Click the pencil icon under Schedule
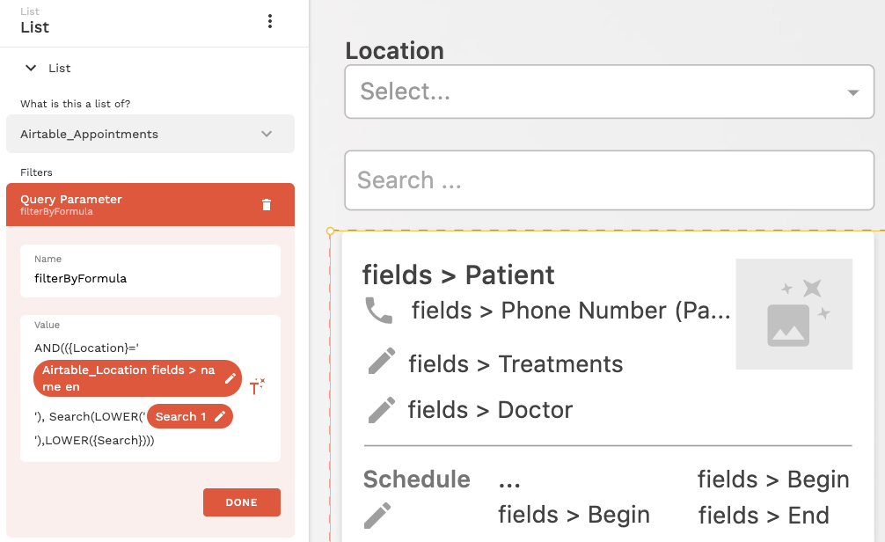The image size is (885, 542). click(377, 516)
